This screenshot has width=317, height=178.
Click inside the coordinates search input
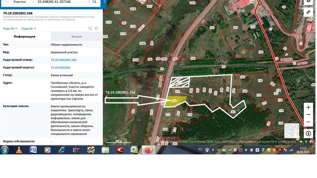click(61, 2)
